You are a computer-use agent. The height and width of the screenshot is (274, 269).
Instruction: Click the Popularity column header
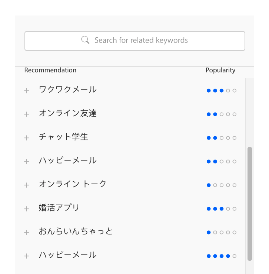pos(220,70)
